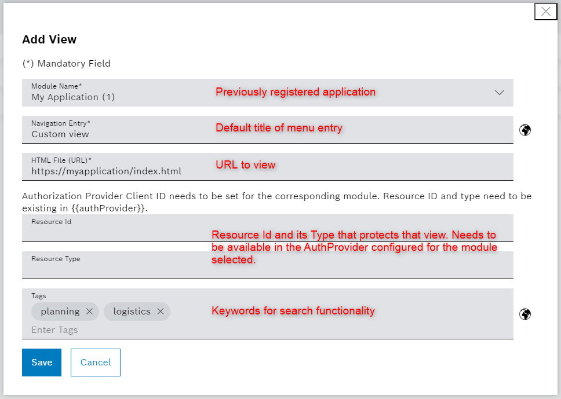Click the Mandatory Field note text

click(x=66, y=63)
